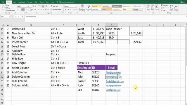Click the Center alignment icon
Viewport: 187px width, 105px height.
(x=41, y=10)
